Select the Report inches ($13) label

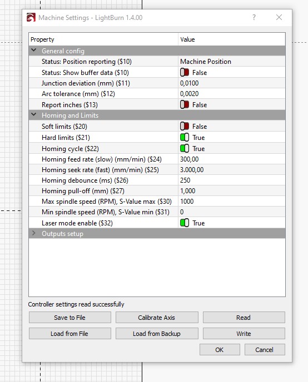coord(69,105)
